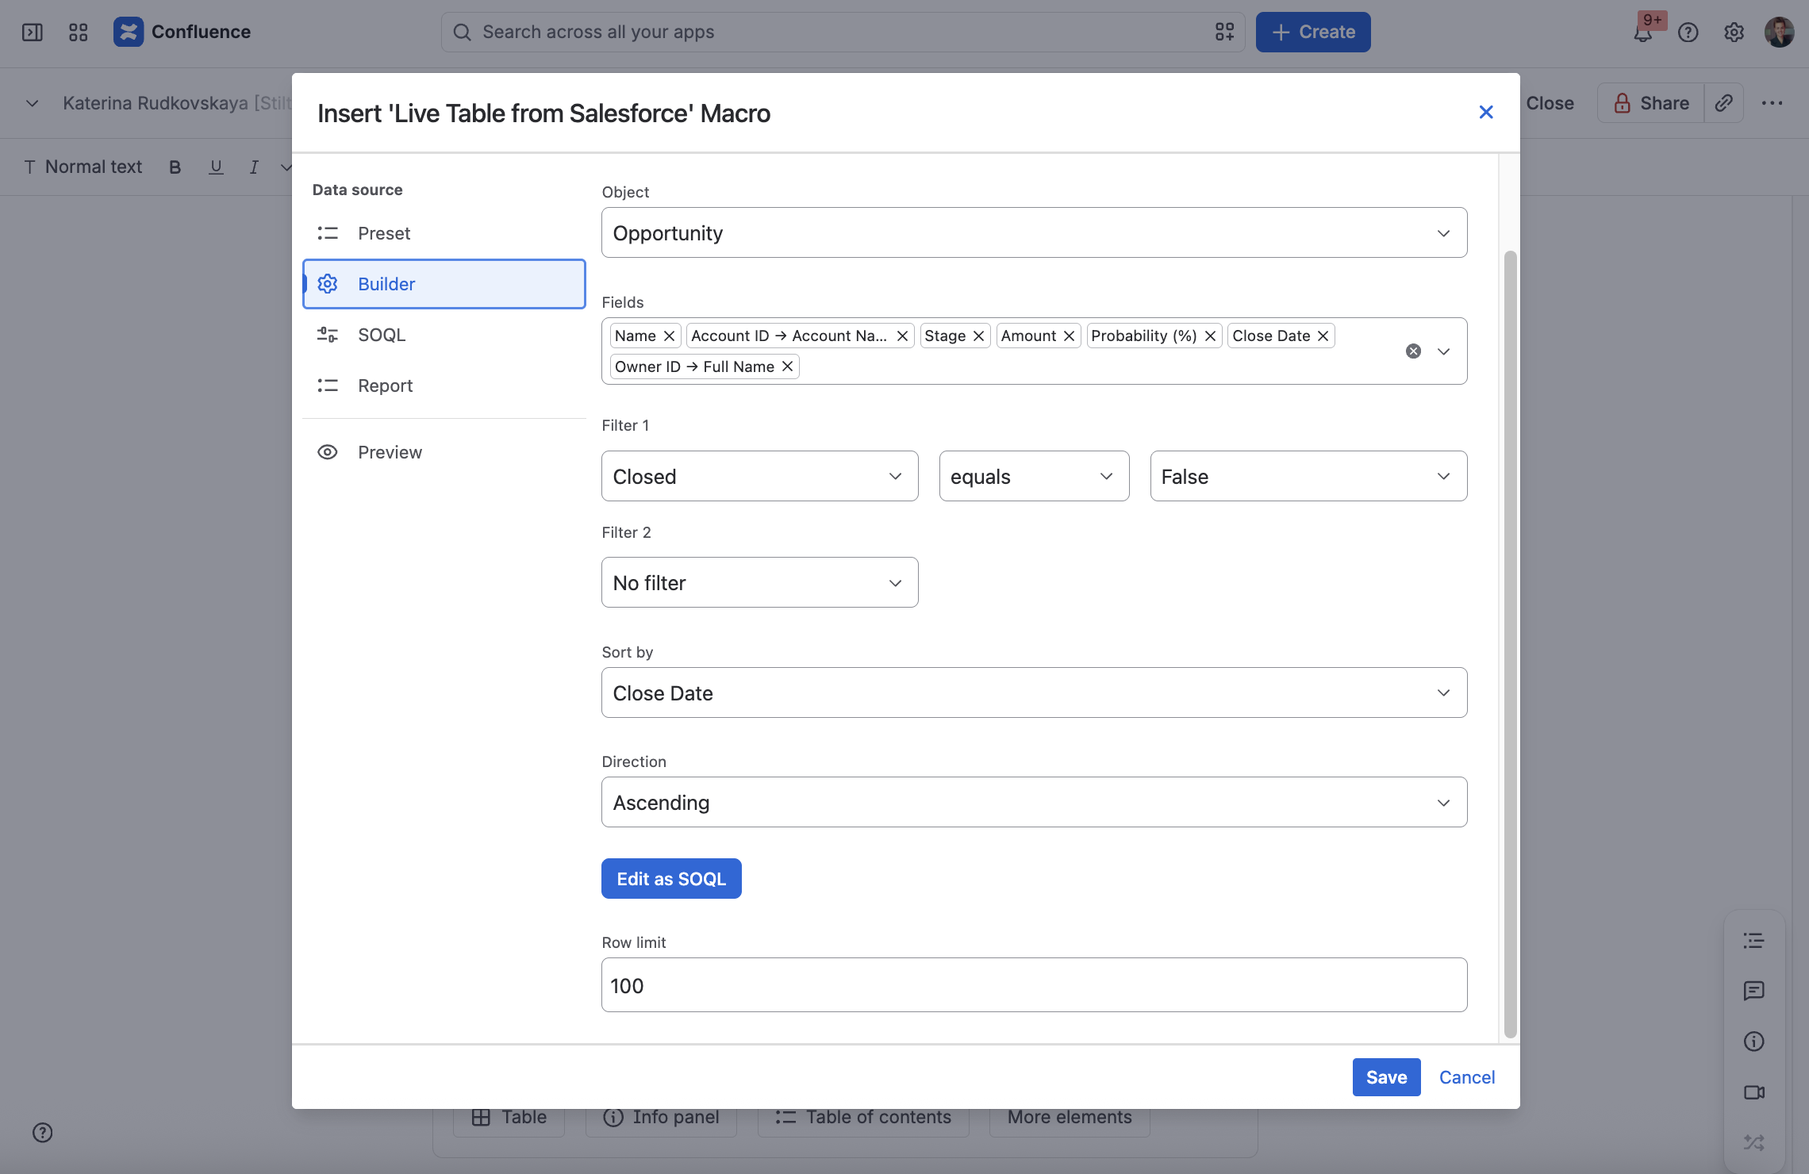The width and height of the screenshot is (1809, 1174).
Task: Click the Edit as SOQL button
Action: coord(671,879)
